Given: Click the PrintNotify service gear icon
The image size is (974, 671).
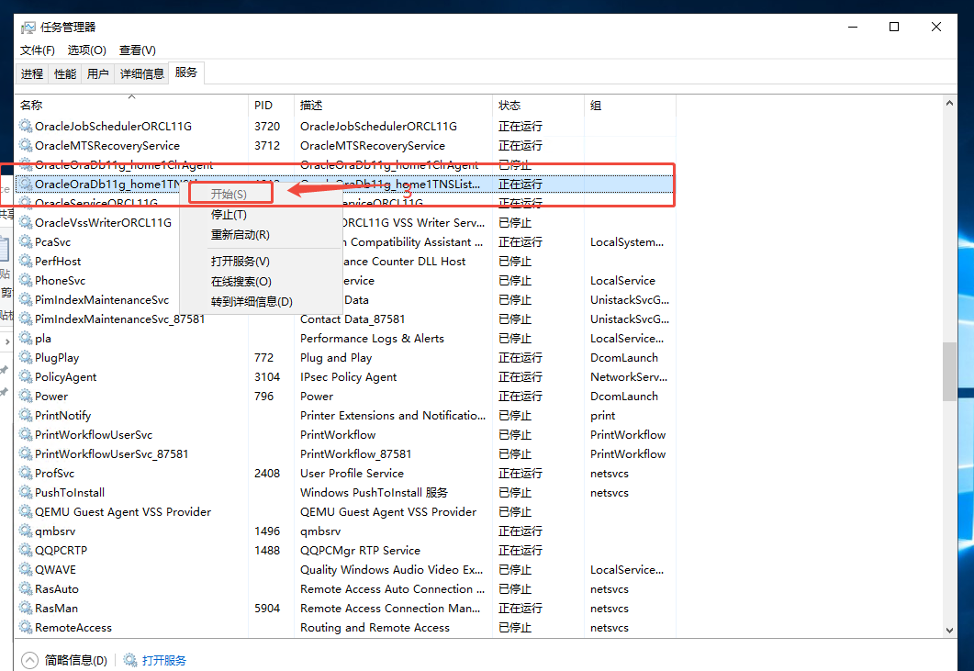Looking at the screenshot, I should coord(26,415).
